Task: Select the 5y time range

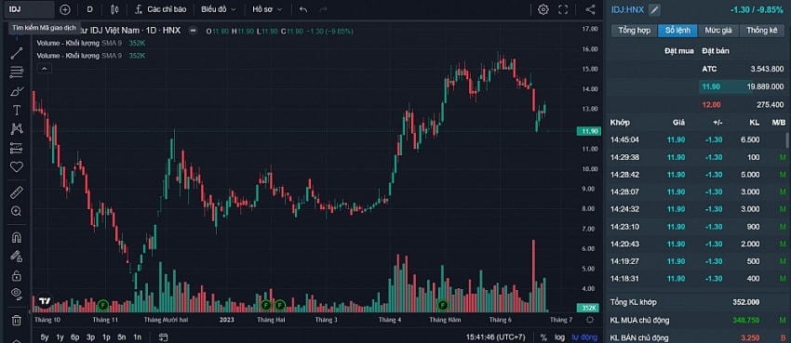Action: click(45, 336)
